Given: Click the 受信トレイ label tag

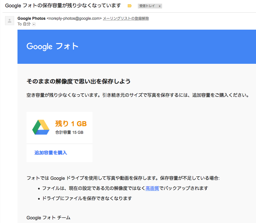Looking at the screenshot, I should 147,6.
